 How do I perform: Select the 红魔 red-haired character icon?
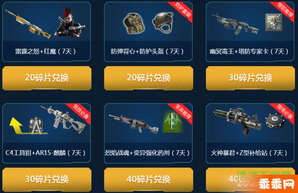point(70,23)
